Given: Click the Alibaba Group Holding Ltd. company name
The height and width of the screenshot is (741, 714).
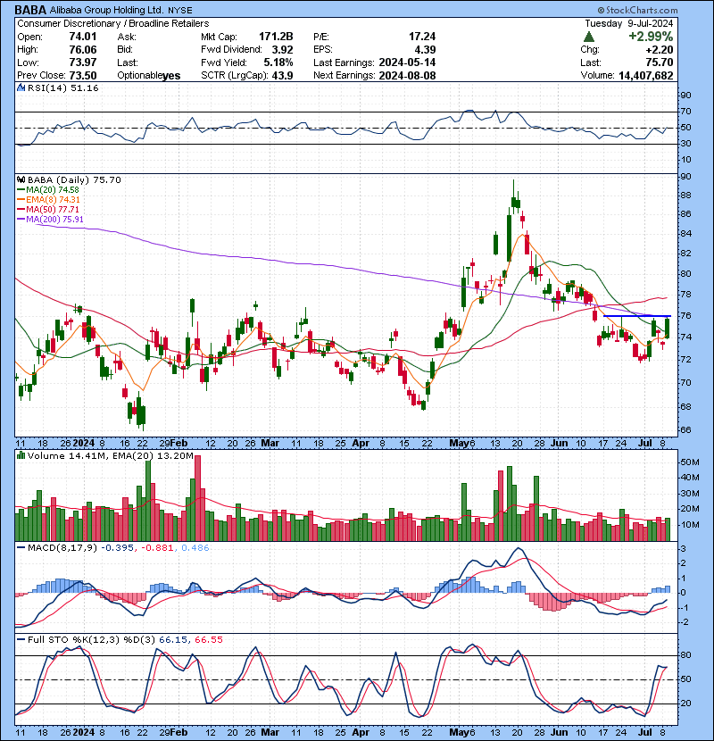Looking at the screenshot, I should coord(107,10).
